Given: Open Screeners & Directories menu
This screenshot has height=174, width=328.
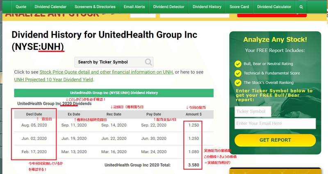Looking at the screenshot, I should 95,7.
